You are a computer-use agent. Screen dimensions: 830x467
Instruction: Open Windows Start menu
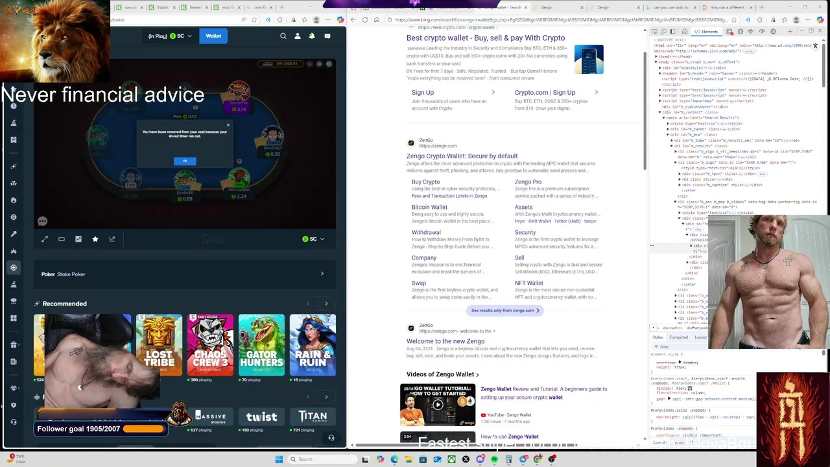(279, 459)
